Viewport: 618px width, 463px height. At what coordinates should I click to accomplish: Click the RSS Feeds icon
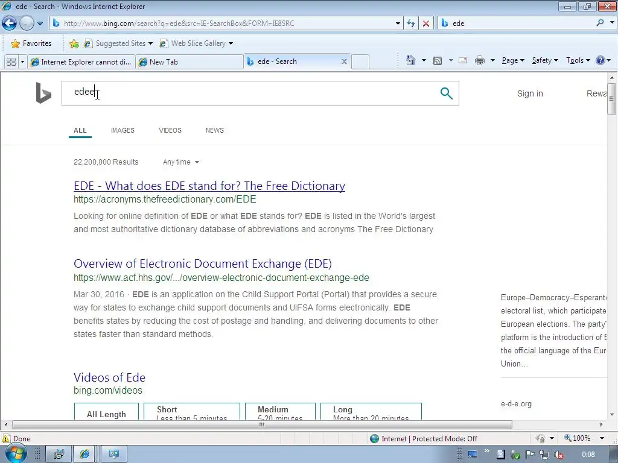click(438, 61)
